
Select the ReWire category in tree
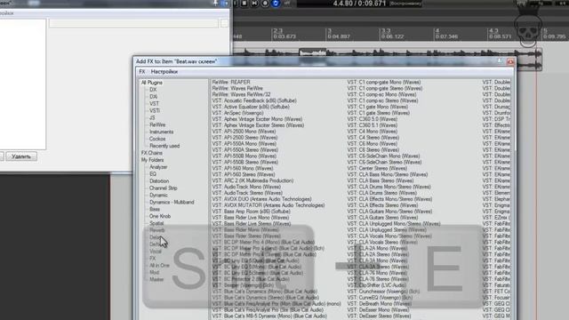coord(157,124)
